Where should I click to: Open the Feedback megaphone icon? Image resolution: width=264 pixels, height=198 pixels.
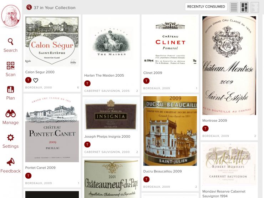[10, 162]
